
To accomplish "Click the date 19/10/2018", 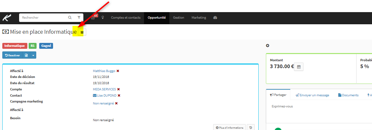I will pos(101,83).
